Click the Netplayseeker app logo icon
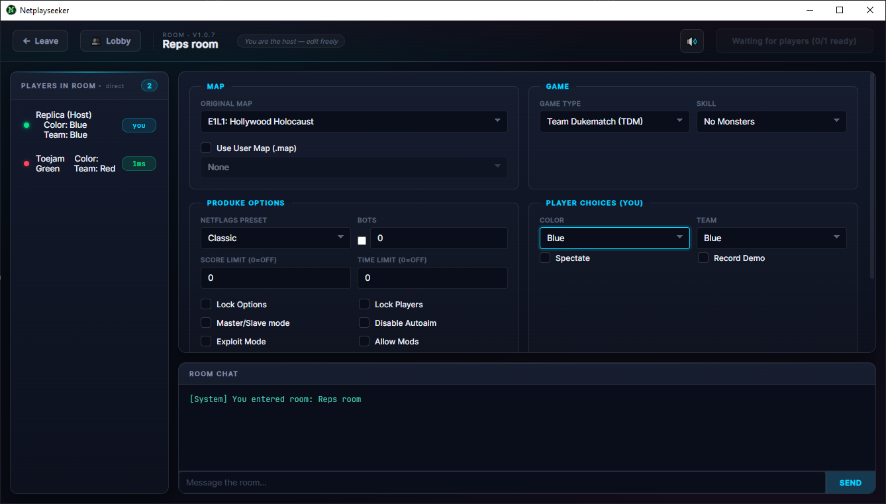Screen dimensions: 886x504 coord(11,10)
